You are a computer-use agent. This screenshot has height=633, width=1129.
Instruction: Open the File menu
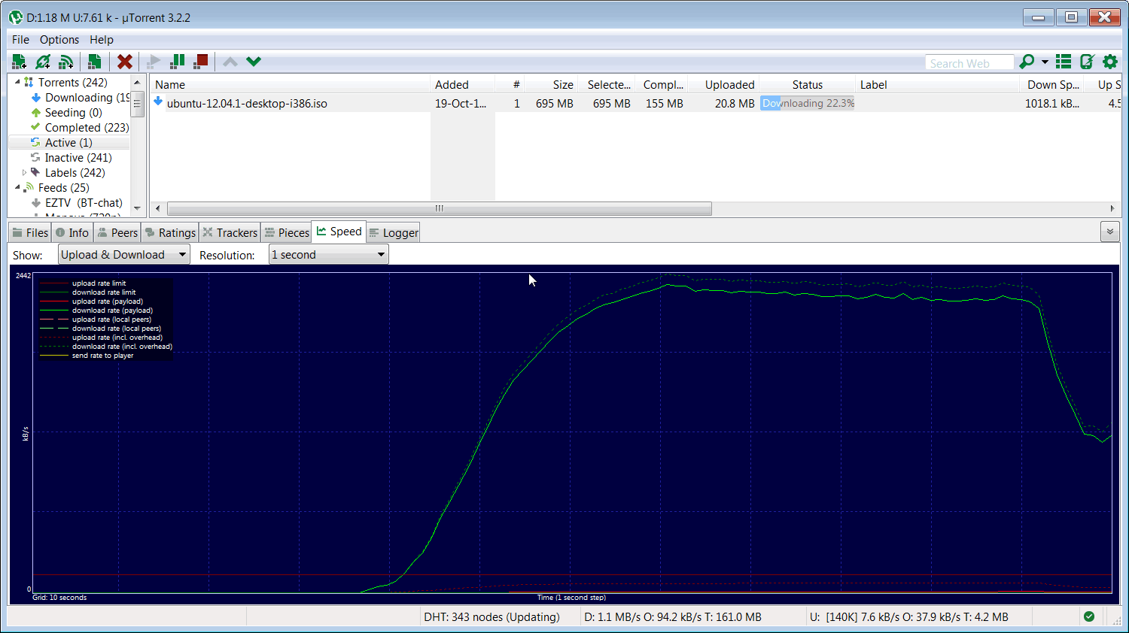click(20, 40)
